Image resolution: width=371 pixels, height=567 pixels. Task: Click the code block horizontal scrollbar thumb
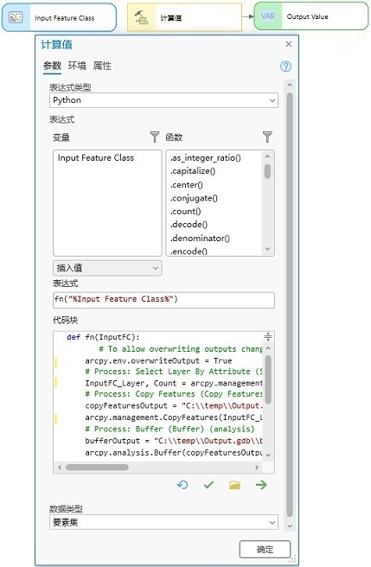tap(97, 467)
